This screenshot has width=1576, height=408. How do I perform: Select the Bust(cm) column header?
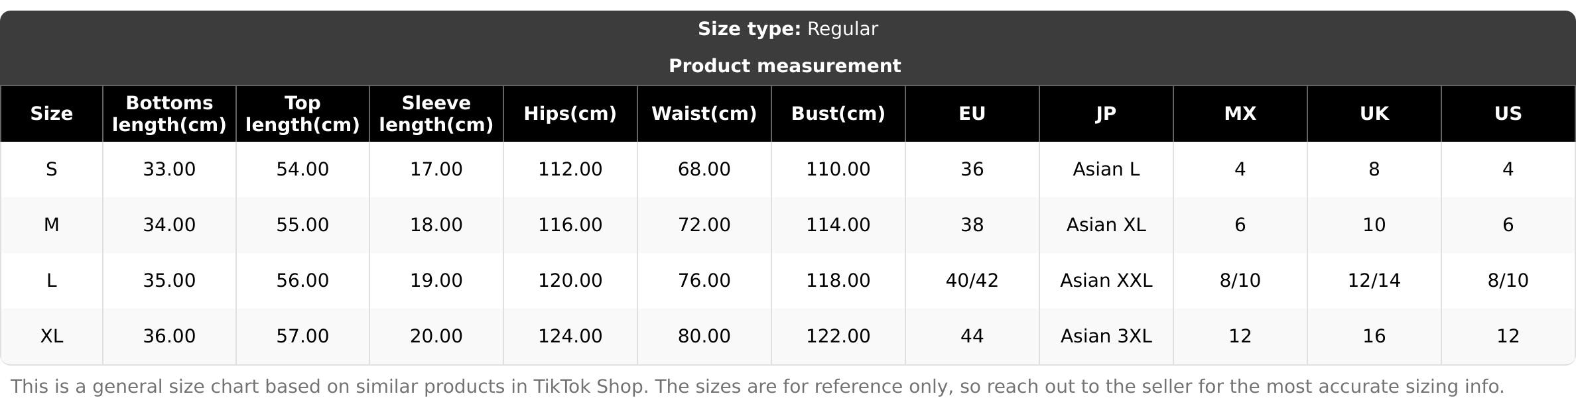coord(838,114)
